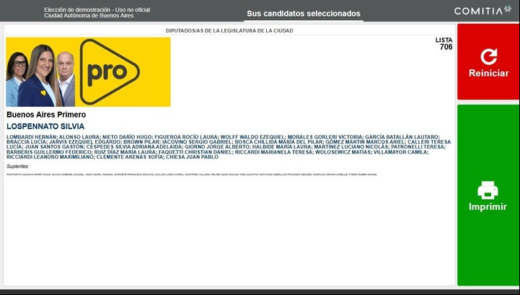
Task: Click 'BARBERIS GUILLERMO FEDERICO' in the list
Action: coord(49,151)
